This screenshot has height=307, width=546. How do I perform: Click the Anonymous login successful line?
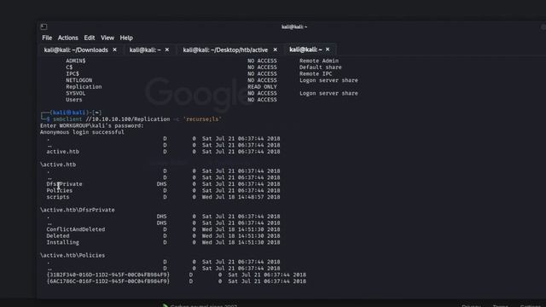[82, 132]
